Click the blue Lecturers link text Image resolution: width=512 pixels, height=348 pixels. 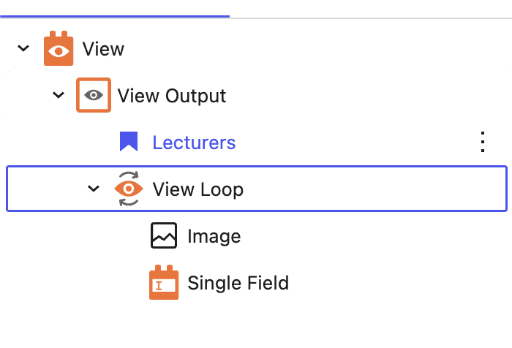coord(194,143)
